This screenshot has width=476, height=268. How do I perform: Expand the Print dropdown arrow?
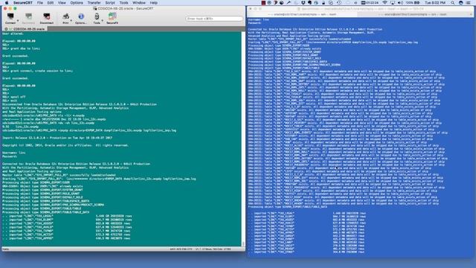pos(71,21)
